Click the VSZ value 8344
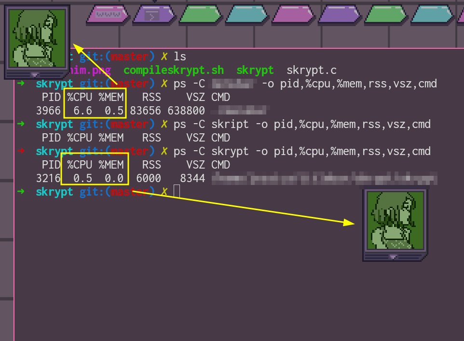Image resolution: width=464 pixels, height=341 pixels. click(x=192, y=178)
